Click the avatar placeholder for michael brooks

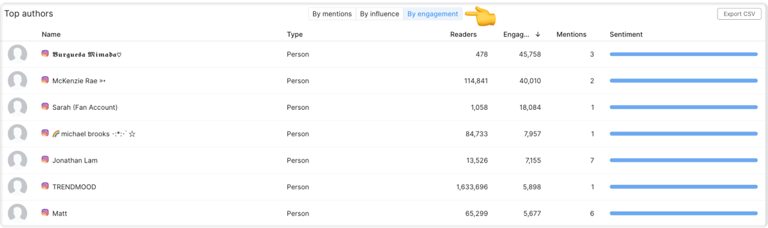pos(17,134)
